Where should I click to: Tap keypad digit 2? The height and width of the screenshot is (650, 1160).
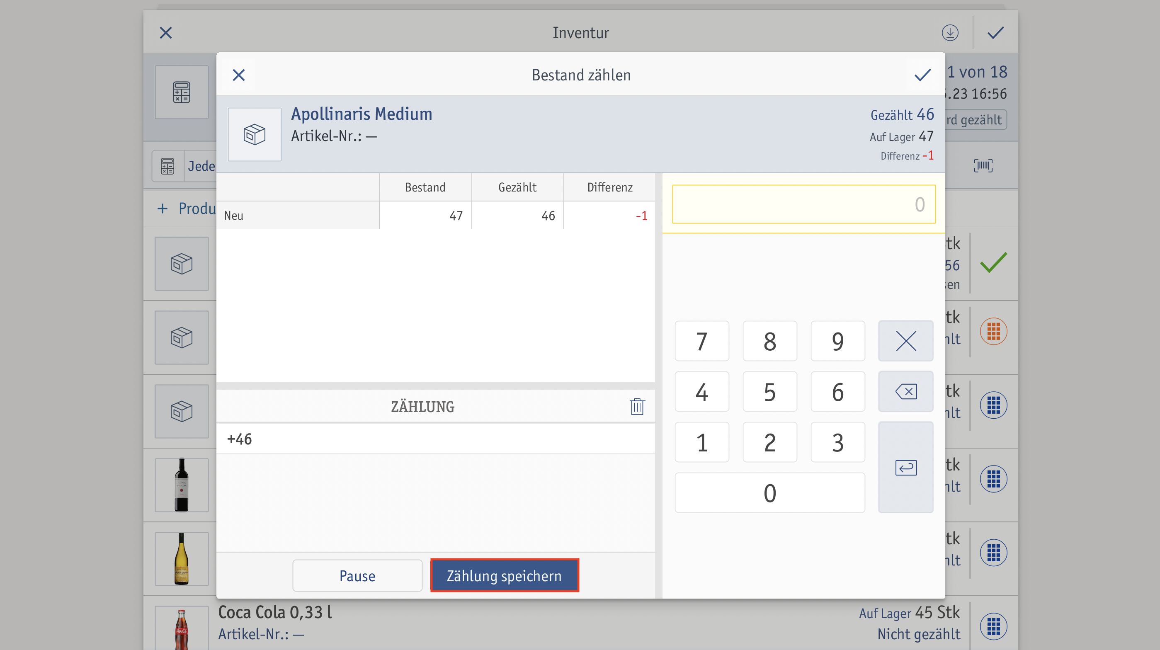(x=769, y=442)
